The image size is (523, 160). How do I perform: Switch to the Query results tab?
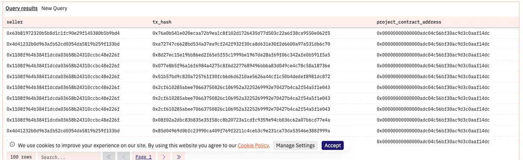coord(22,8)
